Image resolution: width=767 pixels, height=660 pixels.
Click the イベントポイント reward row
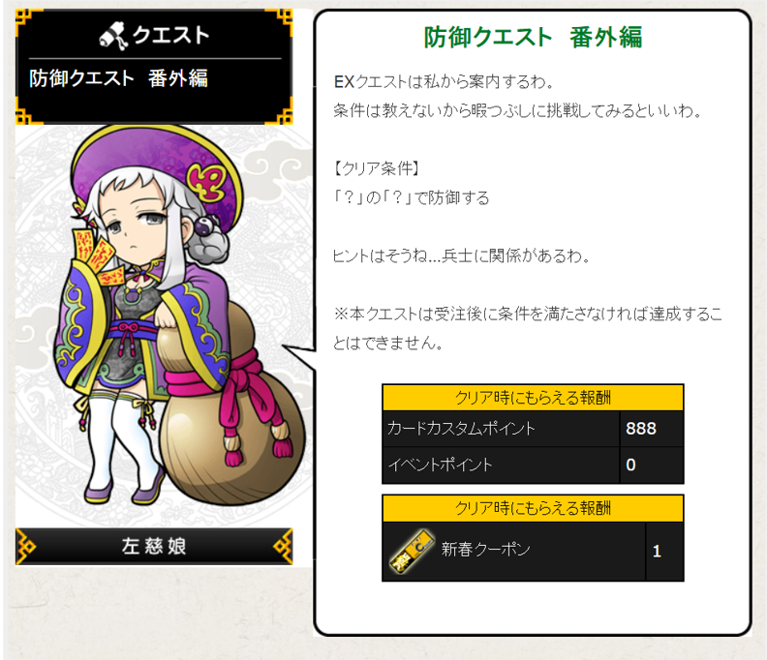(x=533, y=465)
